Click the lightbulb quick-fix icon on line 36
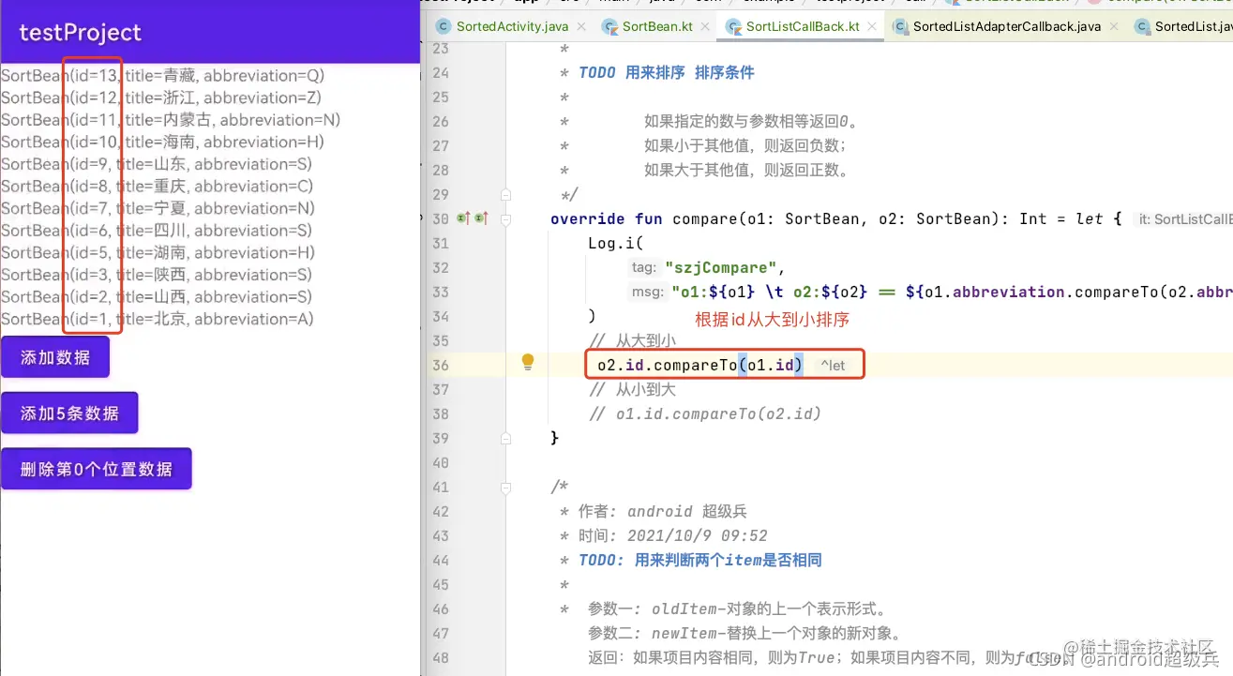The height and width of the screenshot is (676, 1233). [527, 361]
